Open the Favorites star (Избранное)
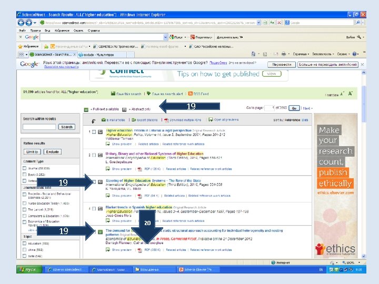The image size is (379, 284). 28,46
